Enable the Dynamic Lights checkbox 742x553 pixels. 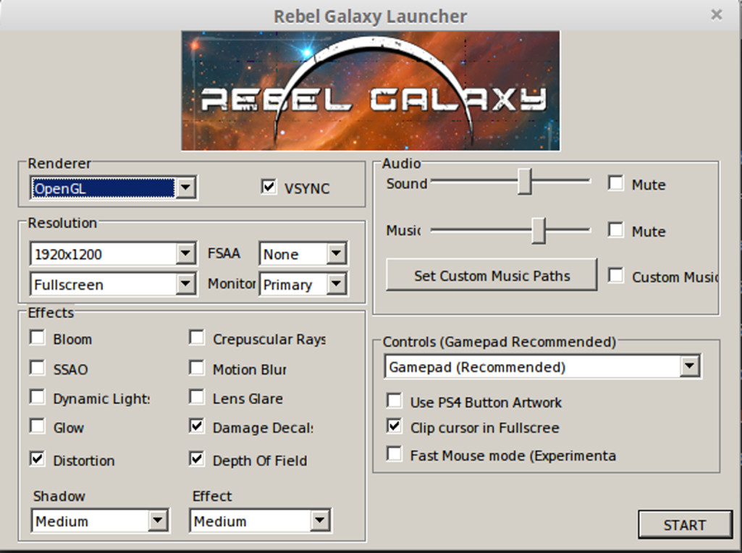point(37,397)
